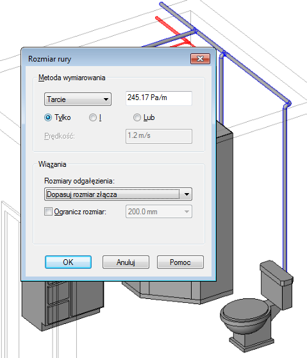
Task: Open the 200.0 mm size dropdown
Action: [x=159, y=212]
